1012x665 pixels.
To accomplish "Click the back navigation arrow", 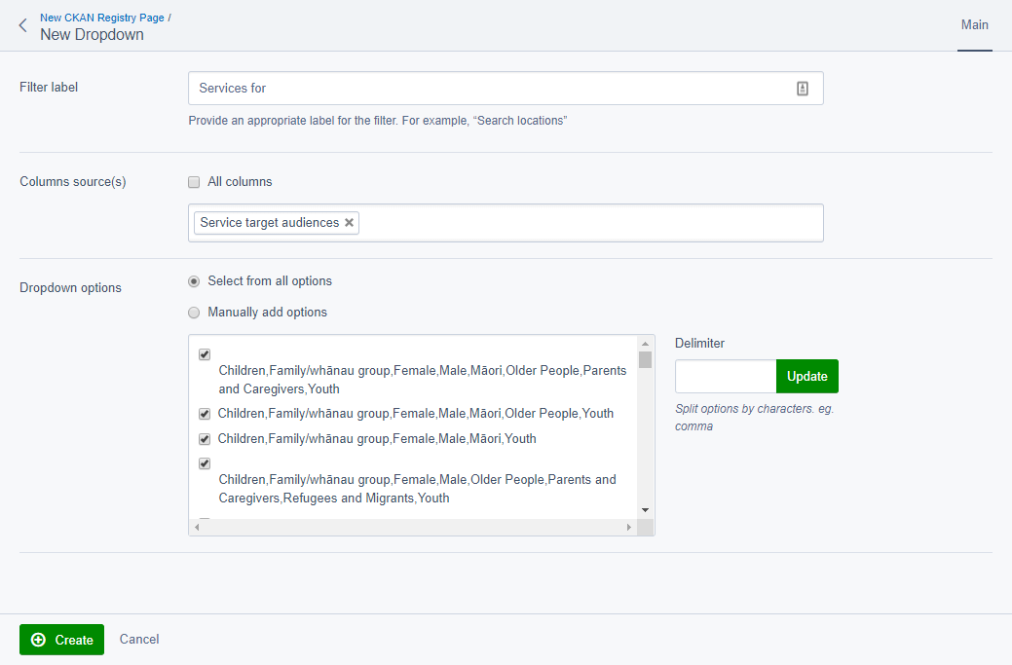I will (x=21, y=25).
